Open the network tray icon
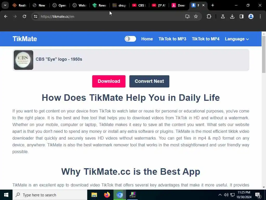266x200 pixels. coord(232,195)
